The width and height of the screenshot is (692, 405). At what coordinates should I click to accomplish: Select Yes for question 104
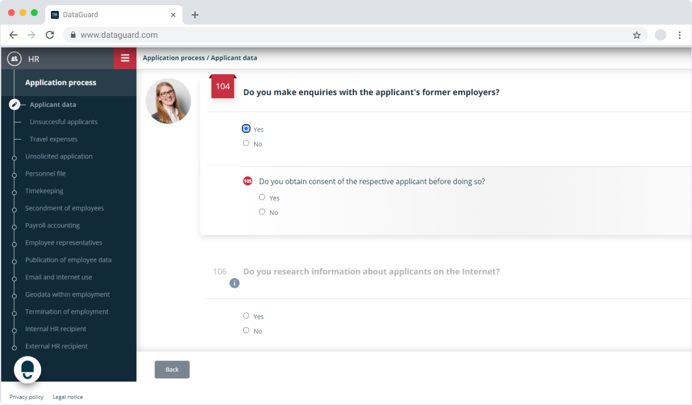coord(246,129)
